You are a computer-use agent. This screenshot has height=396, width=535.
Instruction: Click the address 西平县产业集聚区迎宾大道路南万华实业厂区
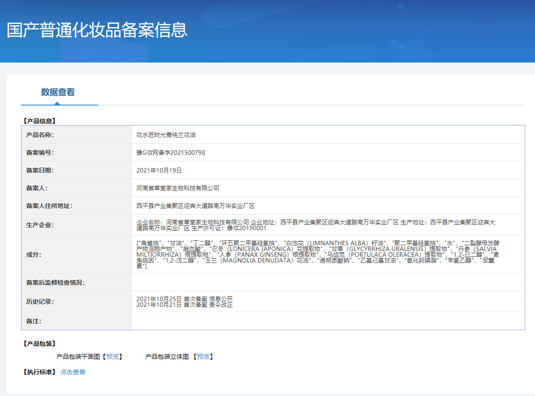tap(196, 206)
